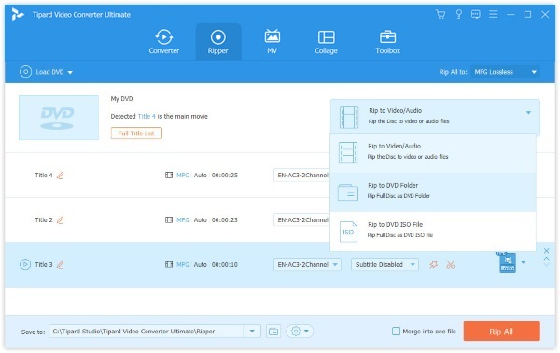
Task: Click the Title 4 film format icon
Action: pyautogui.click(x=169, y=175)
